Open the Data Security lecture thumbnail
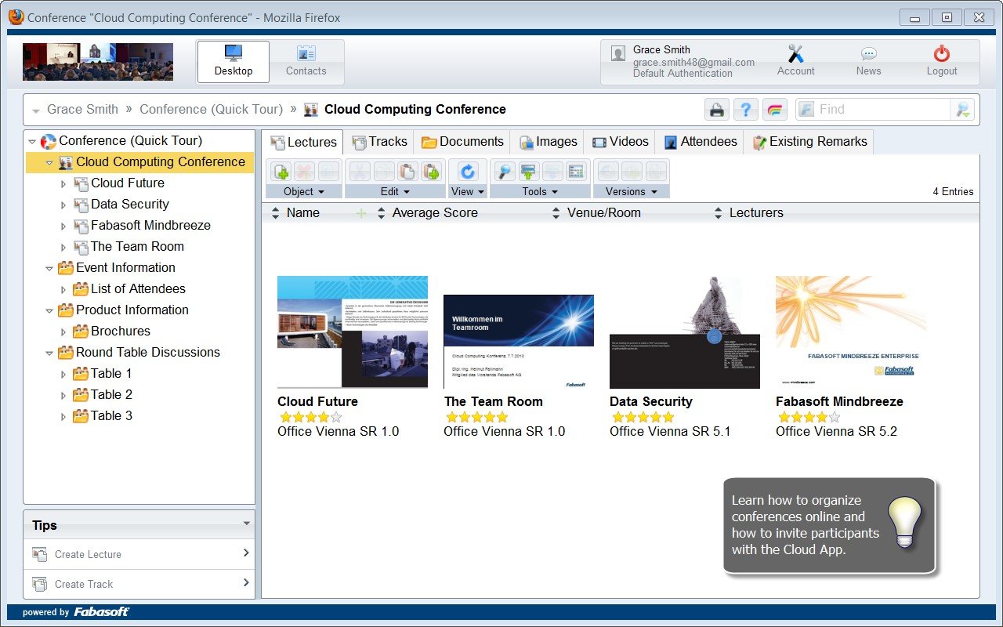1003x627 pixels. coord(685,332)
